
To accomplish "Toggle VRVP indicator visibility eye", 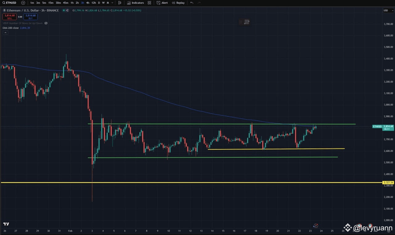I will tap(46, 23).
